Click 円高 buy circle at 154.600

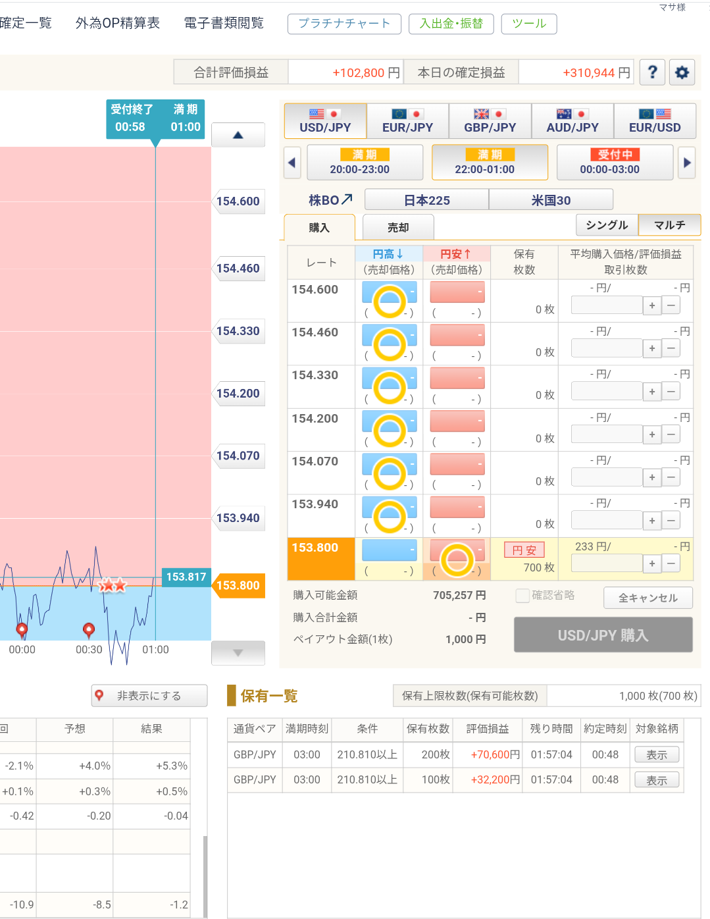390,301
